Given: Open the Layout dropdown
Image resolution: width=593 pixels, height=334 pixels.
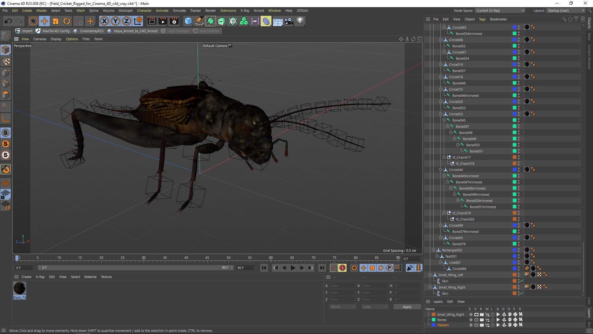Looking at the screenshot, I should point(566,11).
